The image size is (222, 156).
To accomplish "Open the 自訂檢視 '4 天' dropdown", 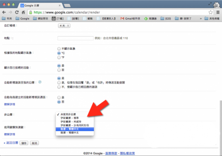I will (x=64, y=26).
